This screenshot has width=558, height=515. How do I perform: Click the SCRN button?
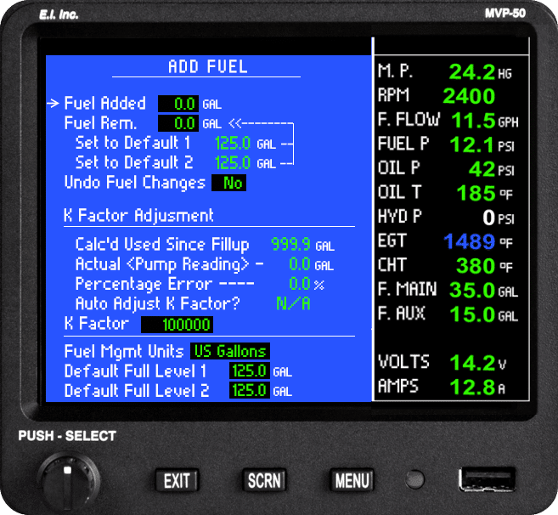(264, 480)
